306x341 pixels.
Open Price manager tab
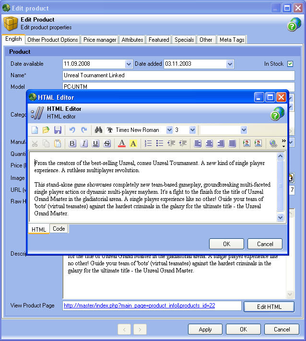[x=100, y=40]
